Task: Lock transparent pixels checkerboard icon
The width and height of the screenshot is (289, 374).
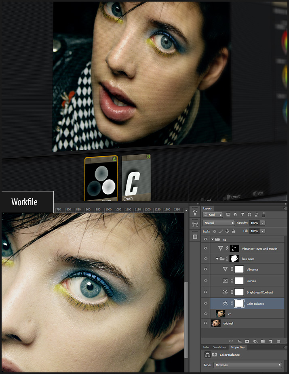Action: (x=214, y=231)
